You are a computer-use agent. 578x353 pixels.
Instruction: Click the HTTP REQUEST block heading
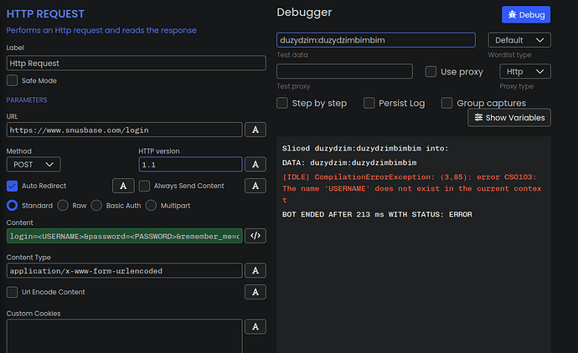tap(45, 14)
